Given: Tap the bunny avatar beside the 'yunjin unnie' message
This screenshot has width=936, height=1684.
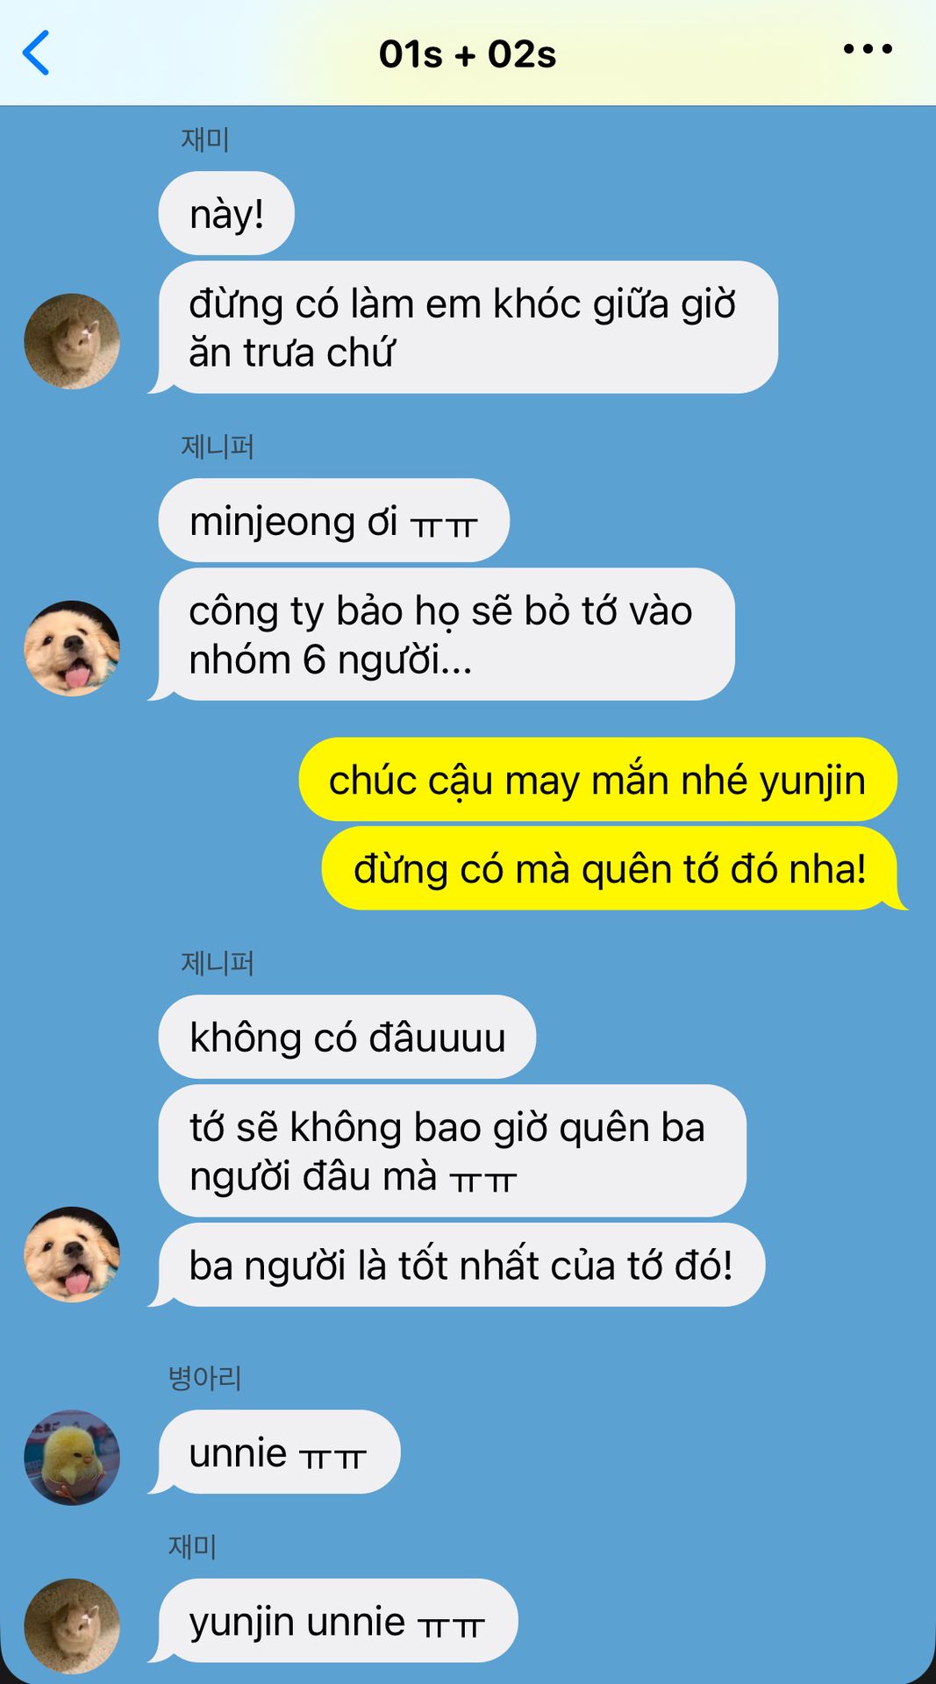Looking at the screenshot, I should click(x=72, y=1626).
